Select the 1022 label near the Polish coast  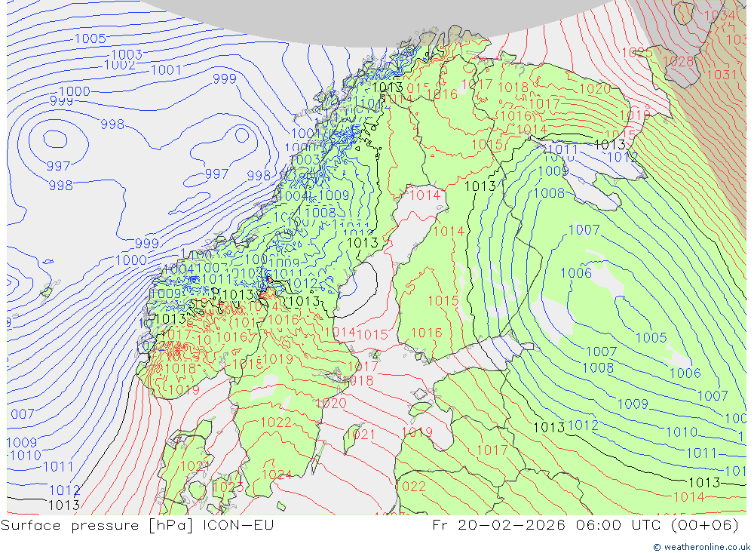(411, 487)
